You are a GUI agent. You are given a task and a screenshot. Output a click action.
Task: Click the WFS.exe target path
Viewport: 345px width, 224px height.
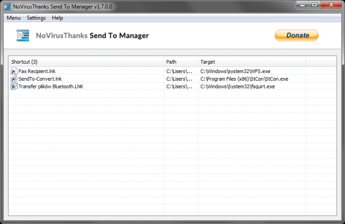(x=235, y=71)
